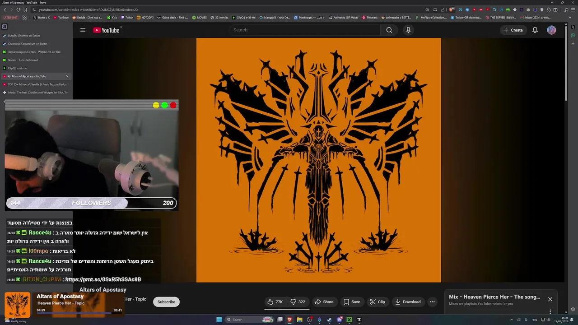
Task: Click the YouTube search input field
Action: (305, 30)
